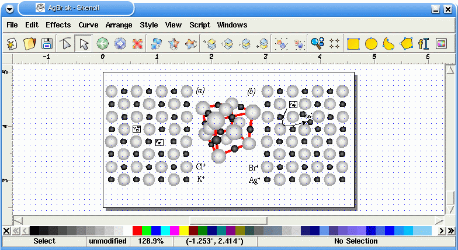
Task: Click the 'Ag+' label in drawing
Action: point(254,180)
